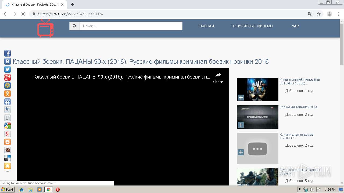This screenshot has height=193, width=344.
Task: Share via the Delicious squares icon
Action: point(8,158)
